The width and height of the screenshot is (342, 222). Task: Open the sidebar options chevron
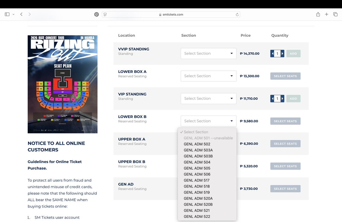(13, 14)
